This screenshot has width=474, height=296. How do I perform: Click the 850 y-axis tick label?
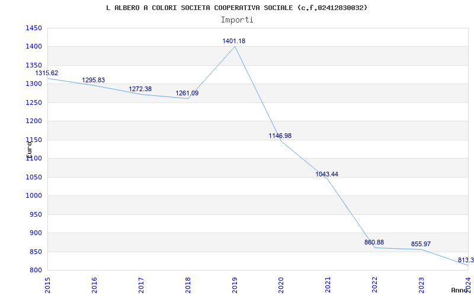coord(36,252)
